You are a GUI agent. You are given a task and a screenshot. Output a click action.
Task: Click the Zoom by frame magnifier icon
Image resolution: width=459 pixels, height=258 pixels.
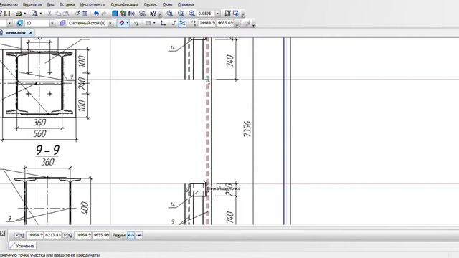tap(181, 14)
